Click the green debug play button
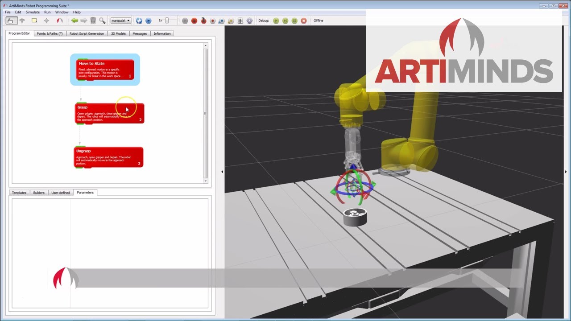Screen dimensions: 571x321 click(x=276, y=21)
